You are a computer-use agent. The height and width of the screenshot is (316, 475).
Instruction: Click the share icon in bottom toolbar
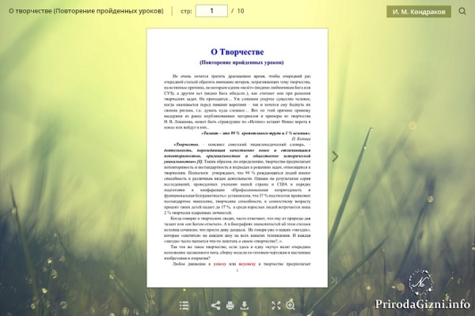click(215, 306)
